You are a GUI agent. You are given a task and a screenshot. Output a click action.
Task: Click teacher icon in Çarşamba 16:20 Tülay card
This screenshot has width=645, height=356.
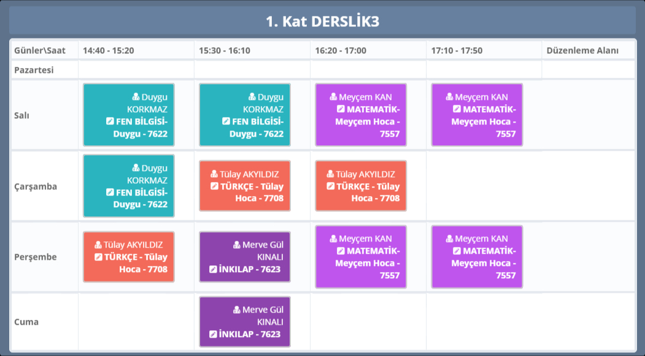tap(330, 174)
